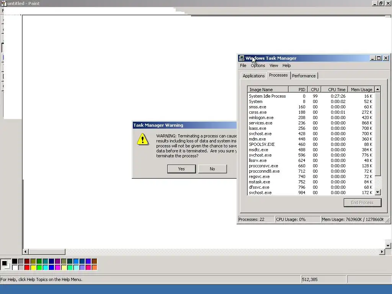The image size is (392, 294).
Task: Click Paint's horizontal scrollbar right arrow
Action: coord(382,252)
